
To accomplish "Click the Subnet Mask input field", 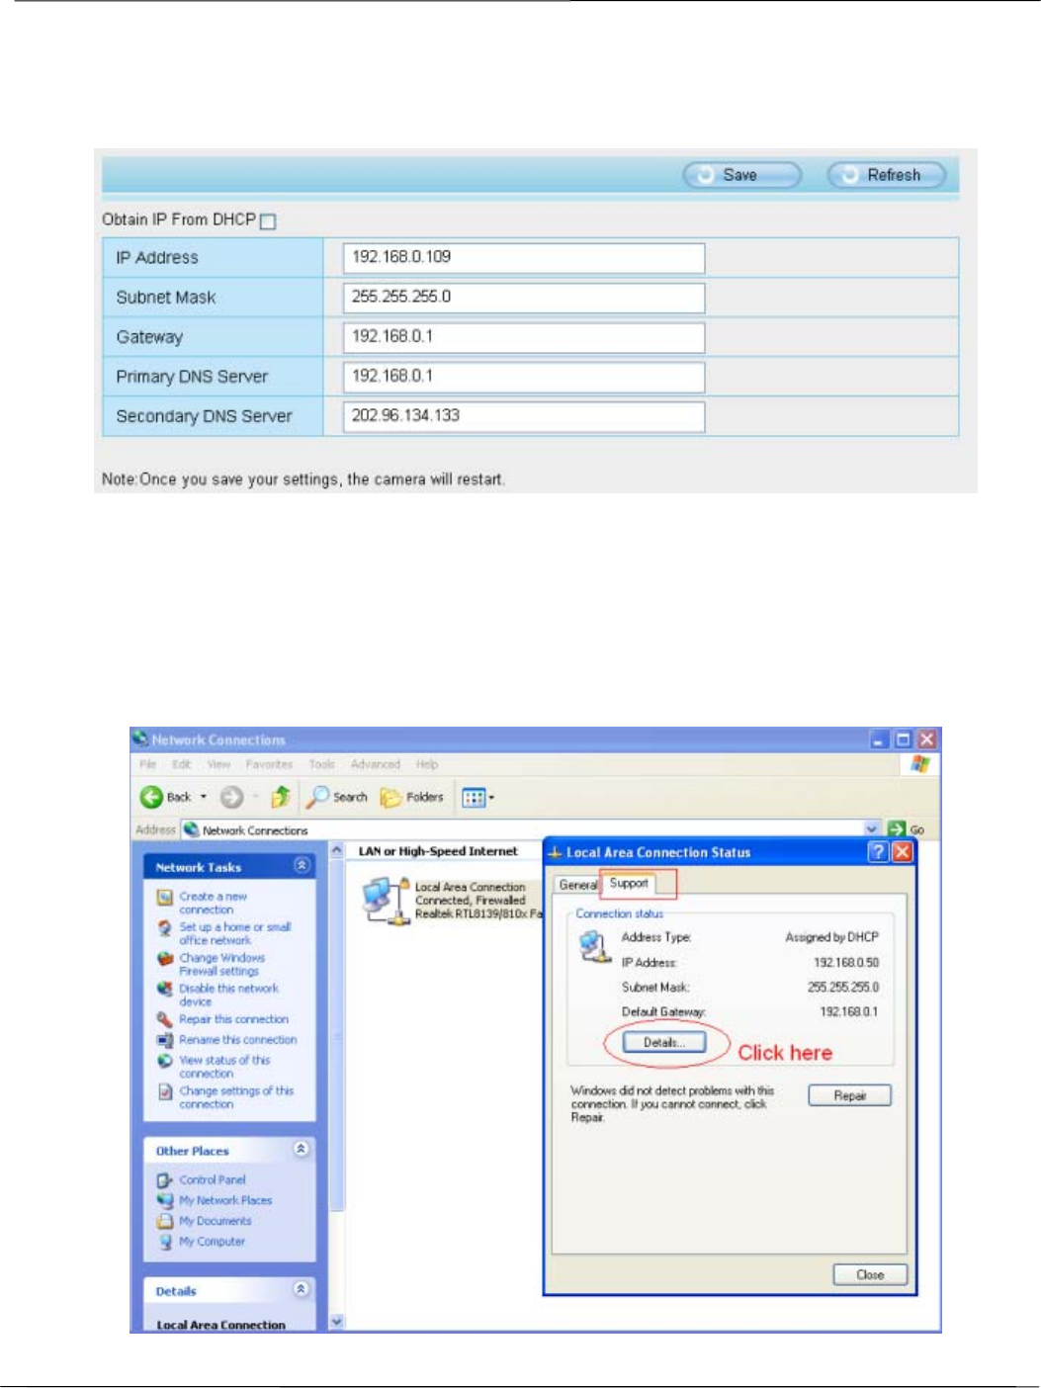I will click(524, 298).
